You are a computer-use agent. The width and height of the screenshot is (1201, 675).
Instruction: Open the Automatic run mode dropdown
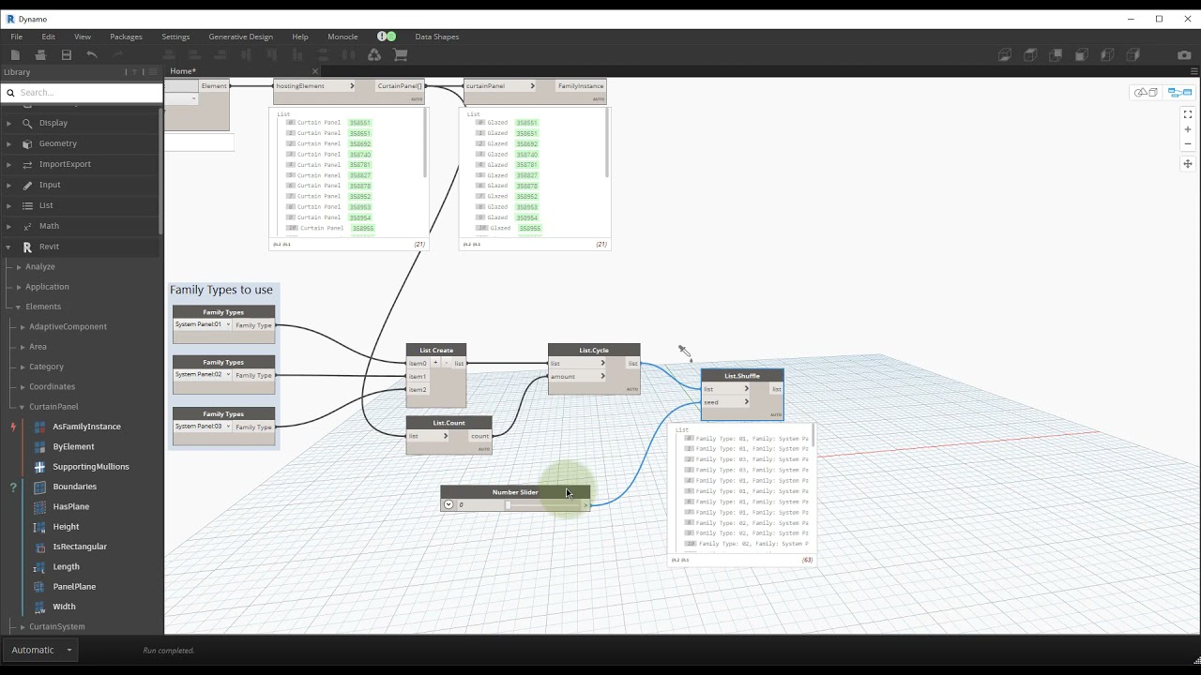39,650
